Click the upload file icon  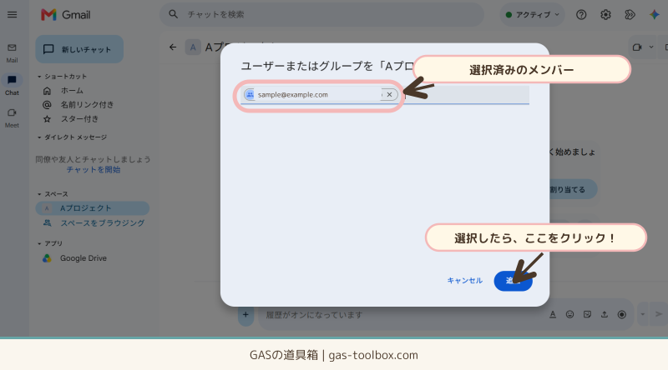604,315
